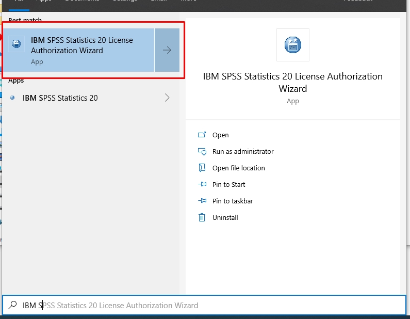Image resolution: width=410 pixels, height=319 pixels.
Task: Select the Run as administrator text
Action: (243, 151)
